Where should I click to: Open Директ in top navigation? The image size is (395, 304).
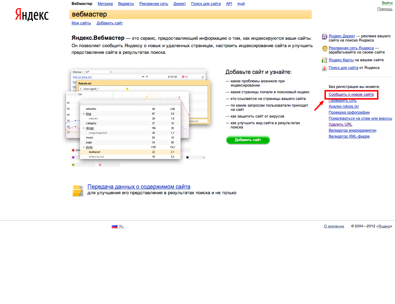tap(180, 4)
